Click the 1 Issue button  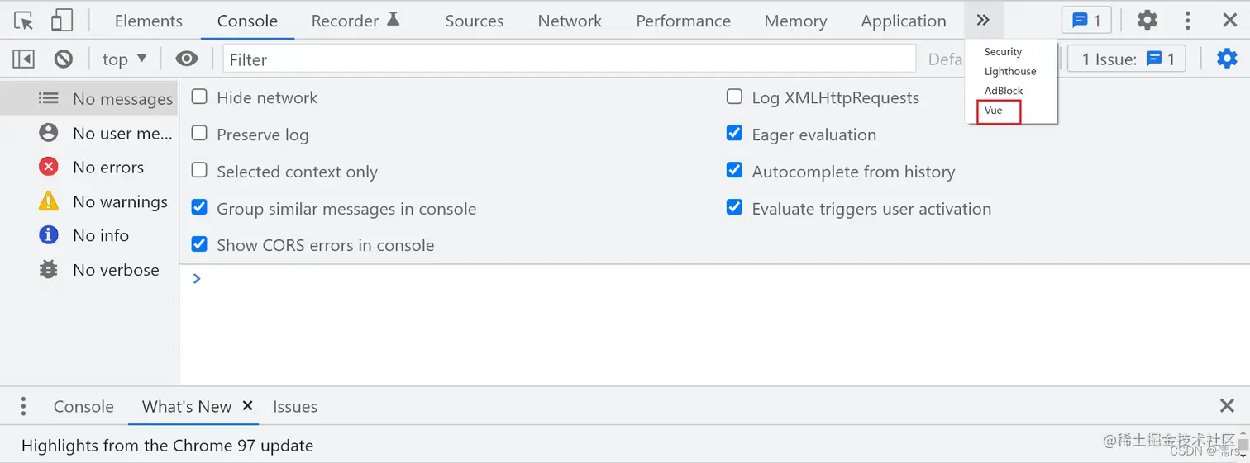(x=1128, y=59)
